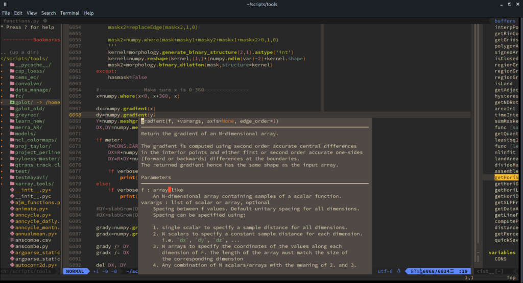Image resolution: width=523 pixels, height=283 pixels.
Task: Click the 'except:' keyword on line 6061
Action: tap(106, 71)
